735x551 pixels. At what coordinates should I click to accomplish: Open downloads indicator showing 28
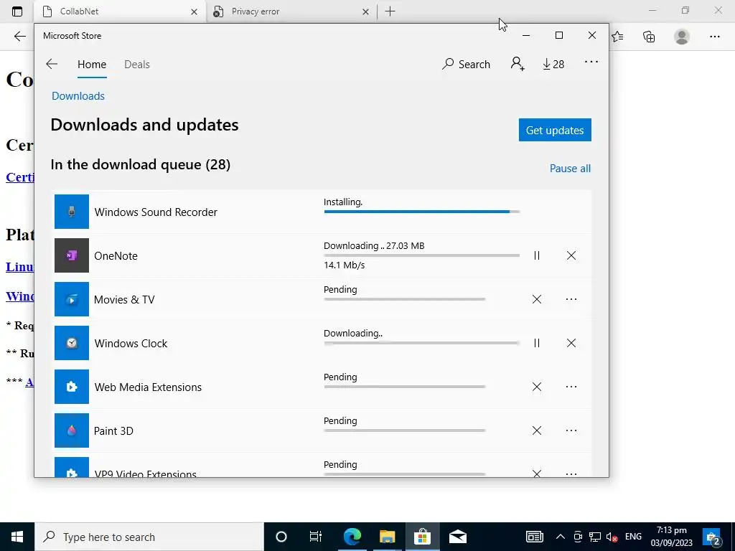click(x=553, y=64)
